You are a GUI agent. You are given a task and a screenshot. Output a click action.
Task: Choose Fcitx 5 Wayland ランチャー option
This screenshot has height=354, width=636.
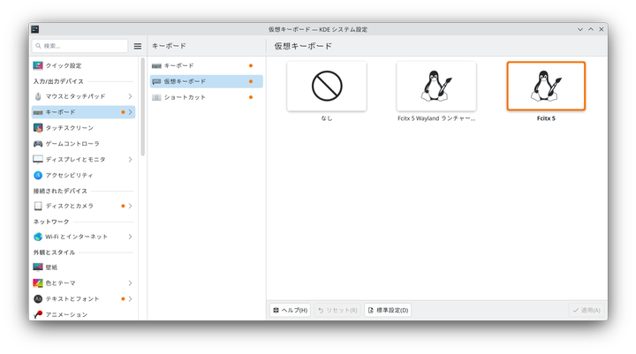click(436, 87)
